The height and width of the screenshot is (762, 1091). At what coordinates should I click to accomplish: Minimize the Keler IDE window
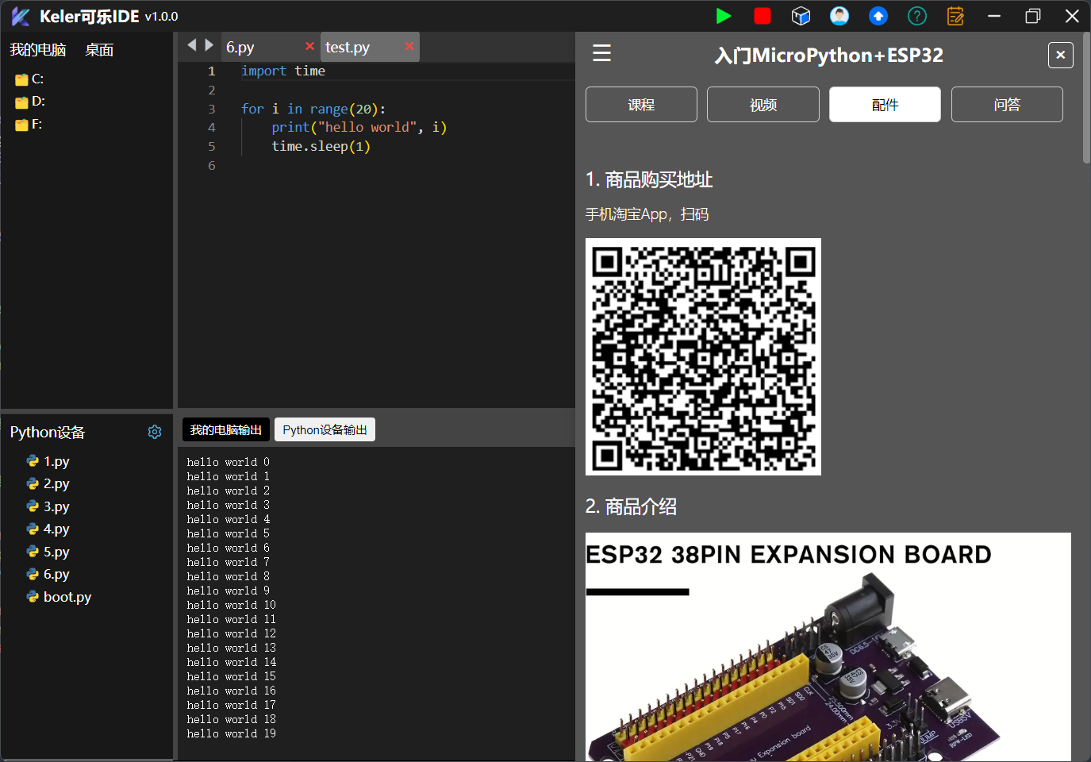click(x=994, y=16)
